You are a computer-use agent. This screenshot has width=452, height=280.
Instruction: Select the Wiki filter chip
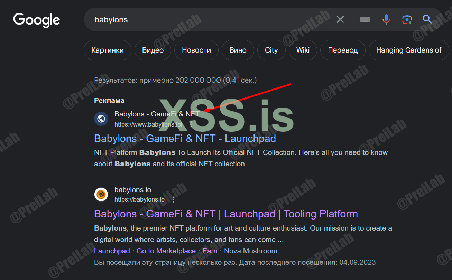coord(303,50)
